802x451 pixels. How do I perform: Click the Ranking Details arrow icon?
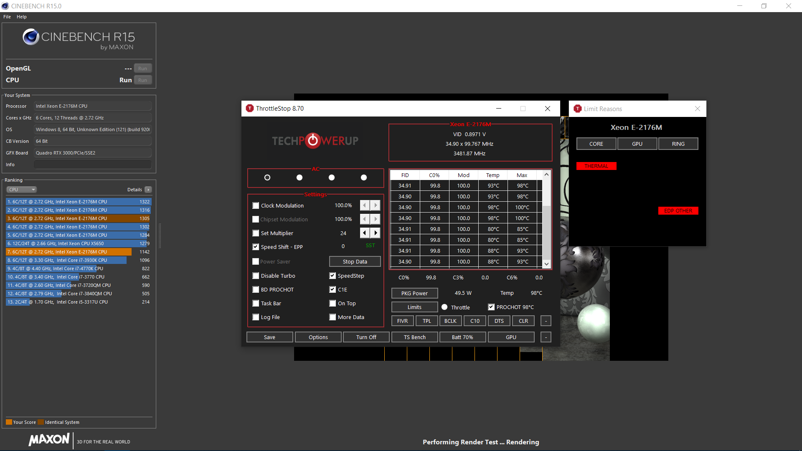pos(148,190)
